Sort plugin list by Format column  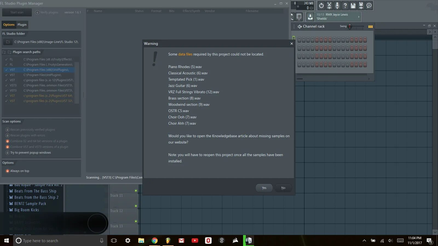[x=156, y=11]
